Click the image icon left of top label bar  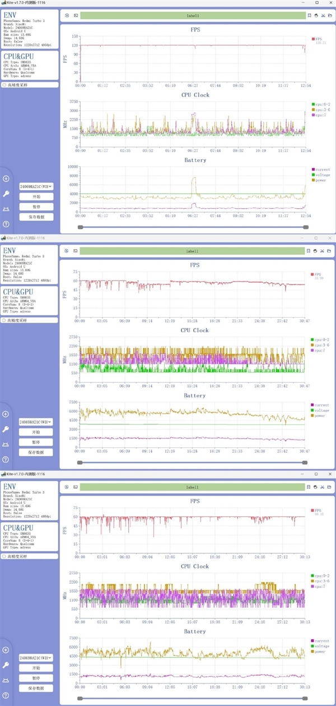[76, 16]
